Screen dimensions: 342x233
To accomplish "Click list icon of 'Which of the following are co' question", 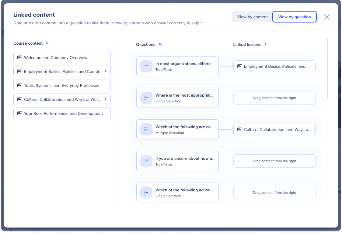I will click(x=146, y=129).
